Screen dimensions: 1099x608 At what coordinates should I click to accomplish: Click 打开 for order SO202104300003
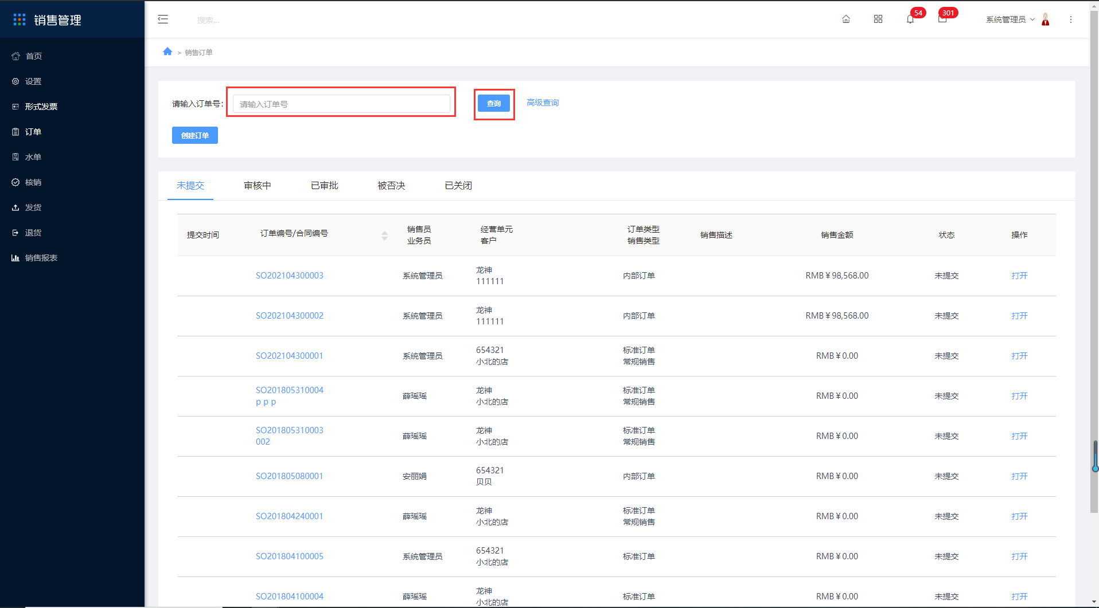[1019, 276]
